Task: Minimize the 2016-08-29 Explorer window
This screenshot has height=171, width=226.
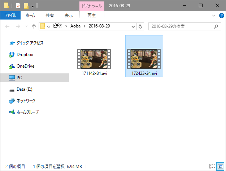Action: (184, 6)
